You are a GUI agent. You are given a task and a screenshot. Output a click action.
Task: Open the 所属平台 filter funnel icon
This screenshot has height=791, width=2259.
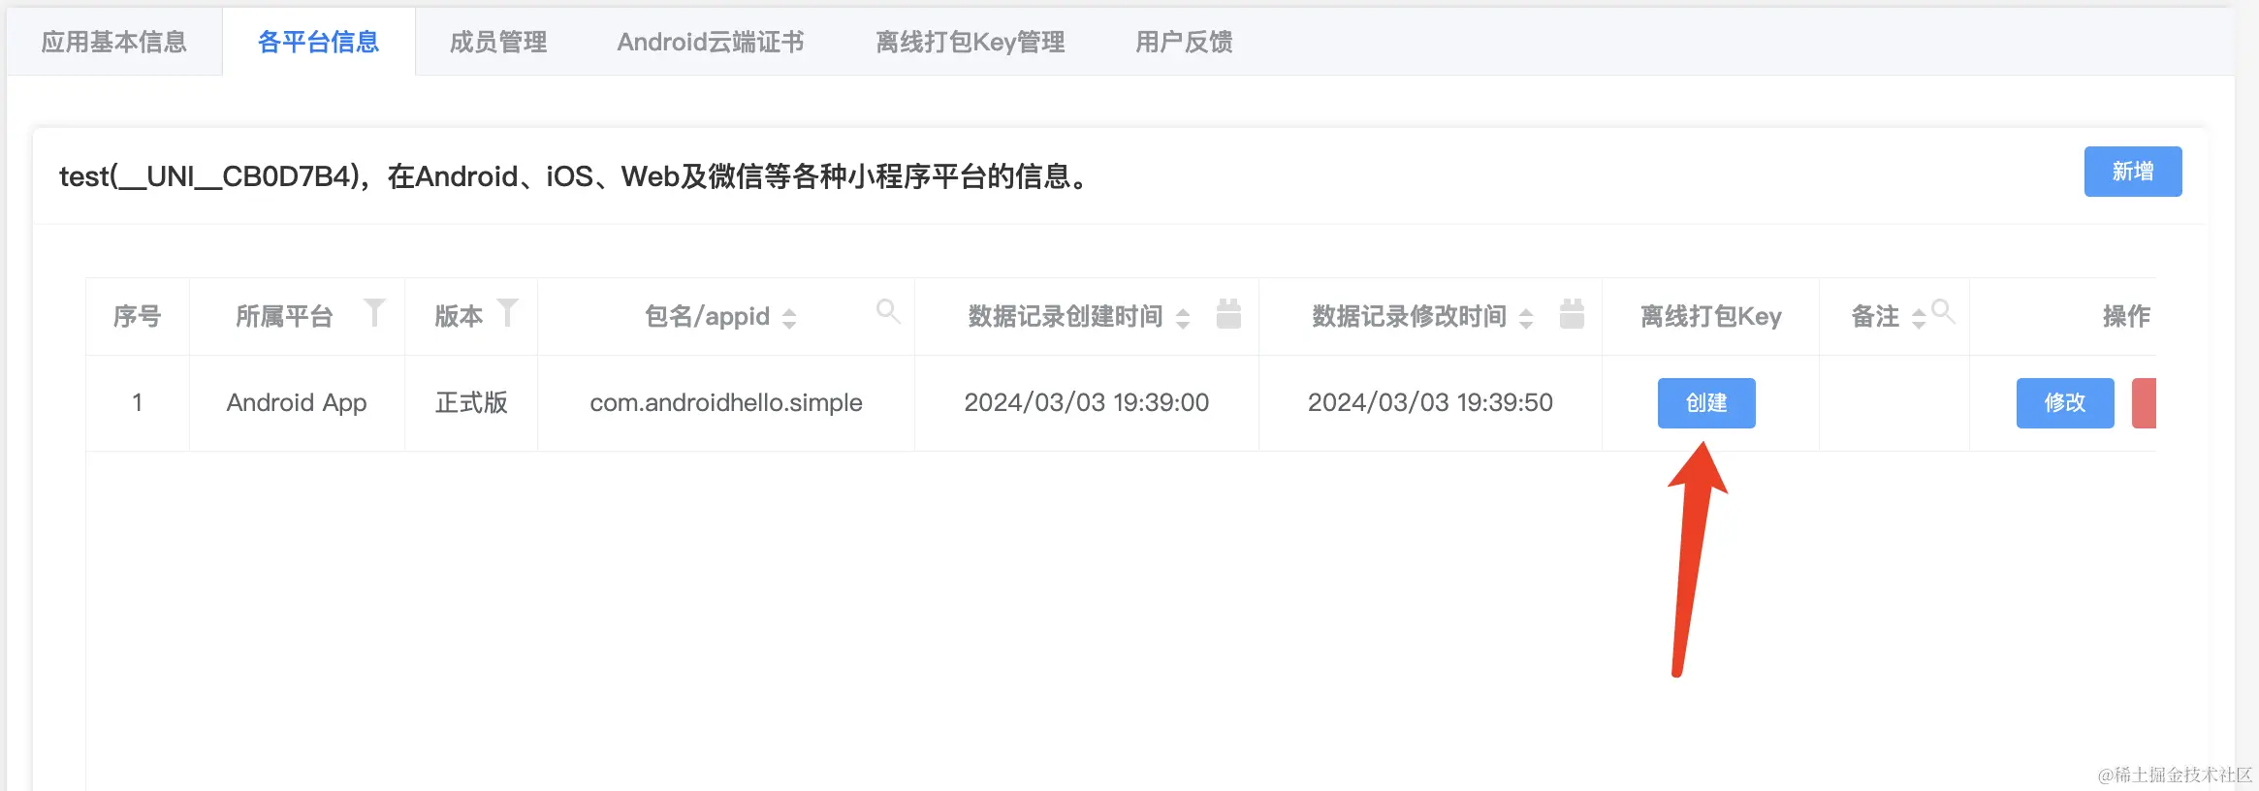point(374,313)
